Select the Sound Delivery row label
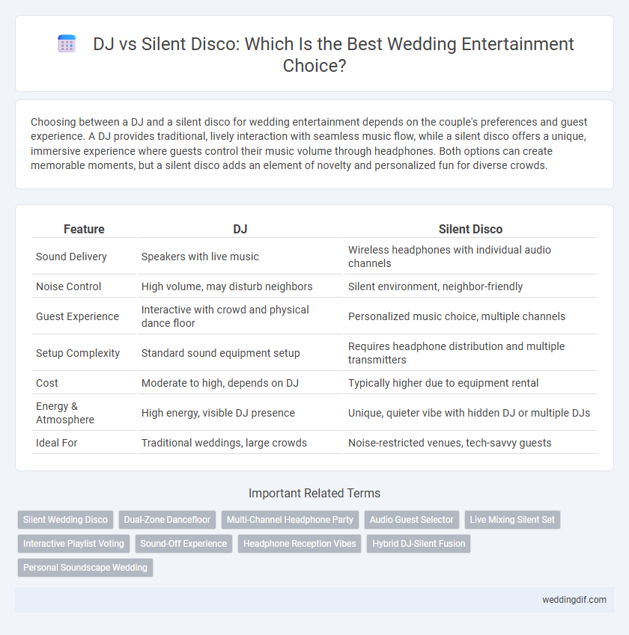Image resolution: width=629 pixels, height=635 pixels. [x=71, y=257]
